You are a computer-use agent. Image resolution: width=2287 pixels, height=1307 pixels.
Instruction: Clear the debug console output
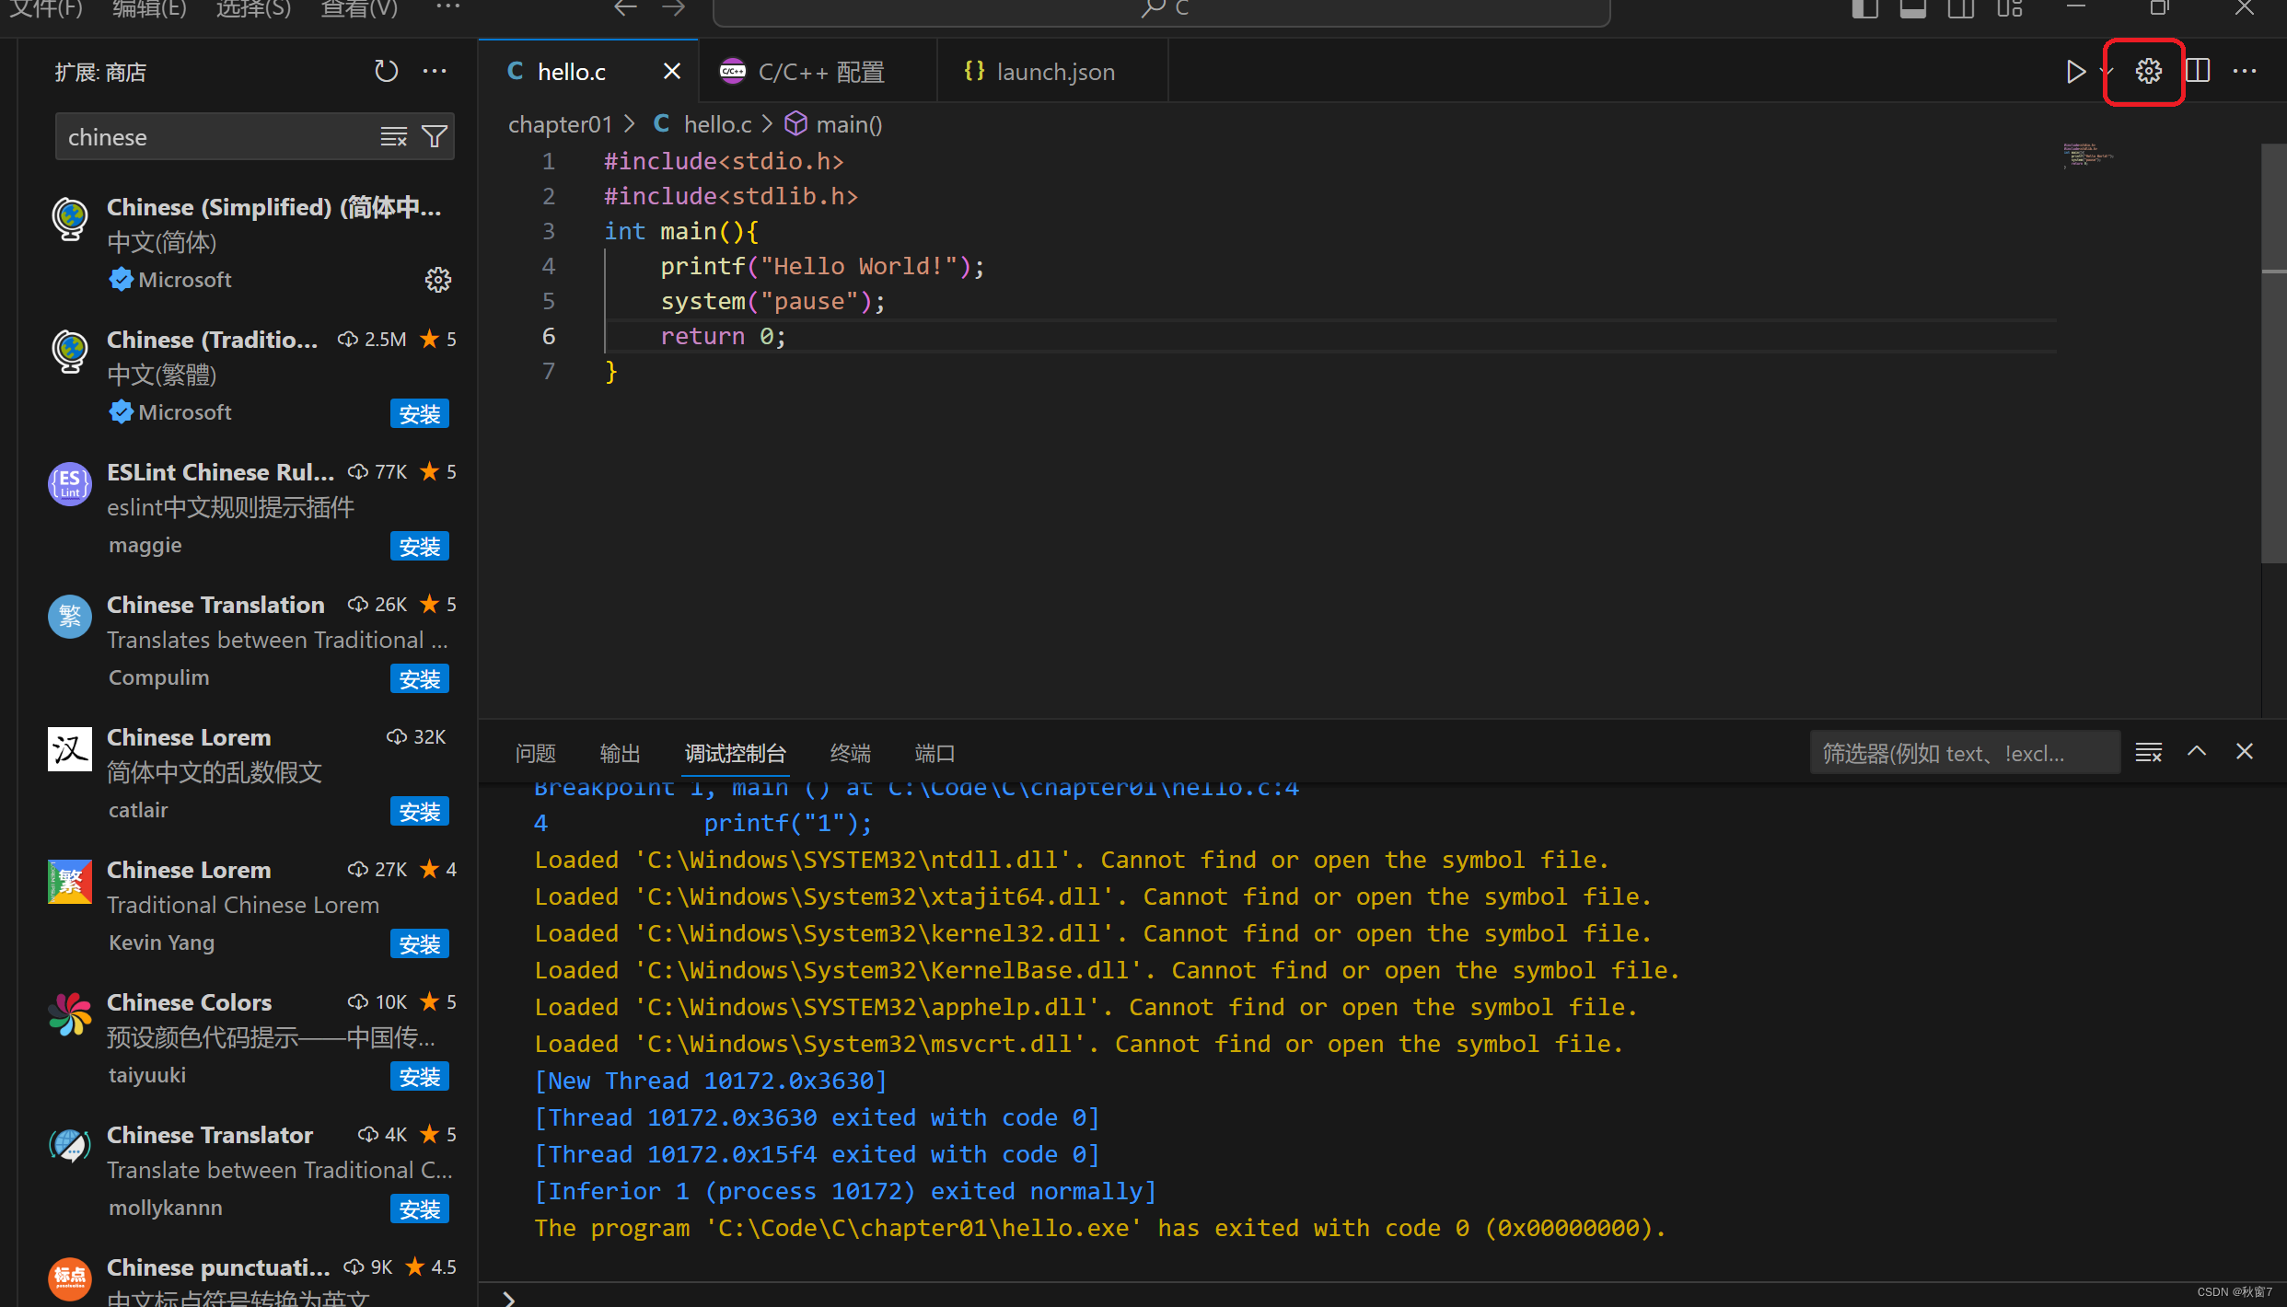tap(2148, 753)
